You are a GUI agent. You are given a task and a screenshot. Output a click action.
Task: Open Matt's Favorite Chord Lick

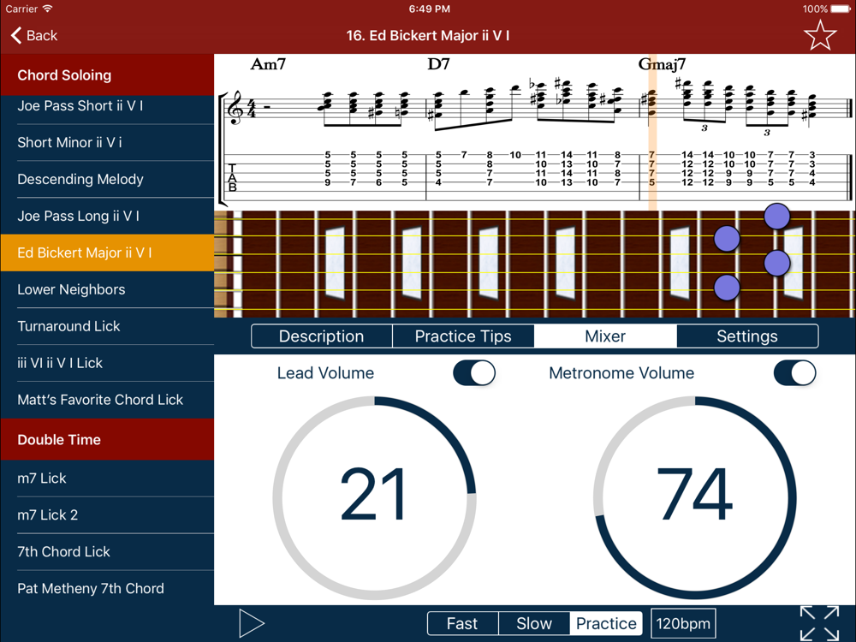click(x=107, y=400)
